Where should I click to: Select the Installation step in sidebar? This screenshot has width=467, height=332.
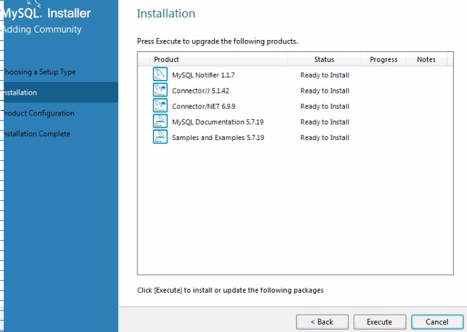(x=61, y=93)
